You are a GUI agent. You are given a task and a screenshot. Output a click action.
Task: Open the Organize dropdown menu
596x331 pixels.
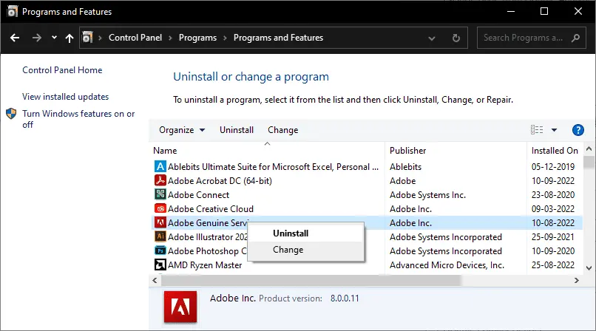(x=182, y=130)
